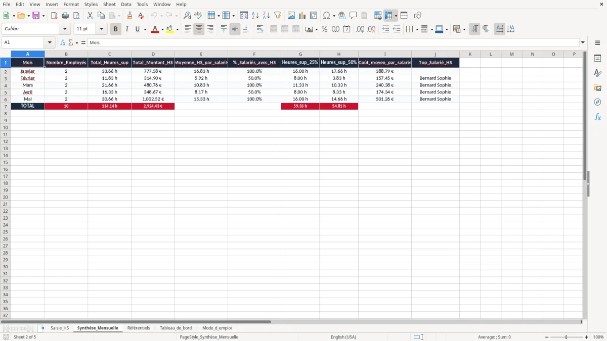Click the Merge and Center Cells icon
The width and height of the screenshot is (607, 341).
tap(274, 29)
